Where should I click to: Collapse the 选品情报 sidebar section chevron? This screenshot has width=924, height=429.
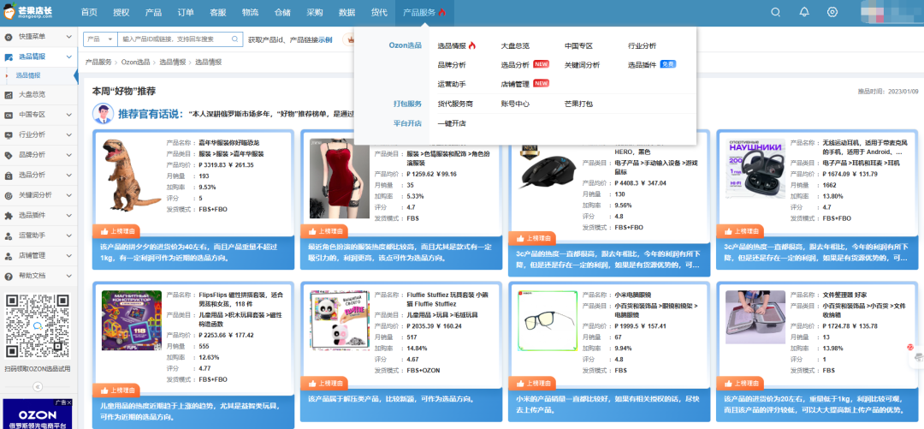[69, 57]
